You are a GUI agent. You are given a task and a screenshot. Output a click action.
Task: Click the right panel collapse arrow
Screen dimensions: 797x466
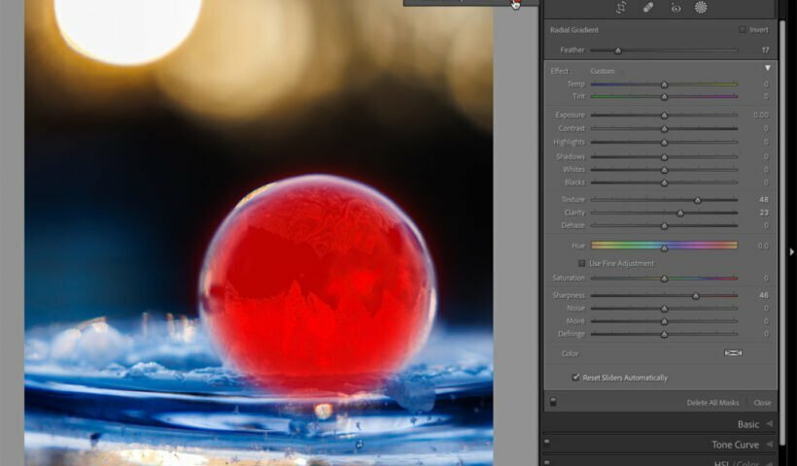pos(791,251)
